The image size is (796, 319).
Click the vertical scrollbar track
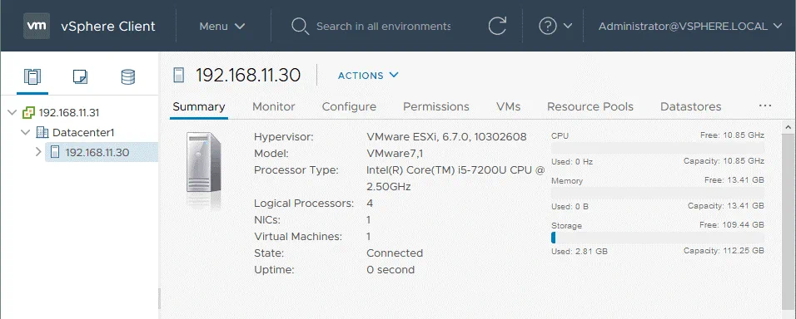[x=789, y=223]
